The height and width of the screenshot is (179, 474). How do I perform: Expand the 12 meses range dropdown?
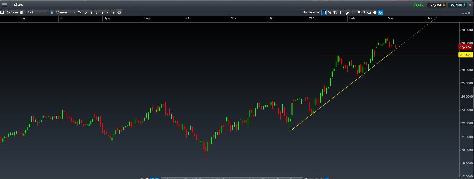[65, 12]
